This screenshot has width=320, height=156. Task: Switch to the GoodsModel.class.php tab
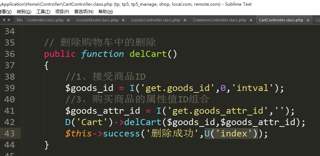(x=97, y=20)
